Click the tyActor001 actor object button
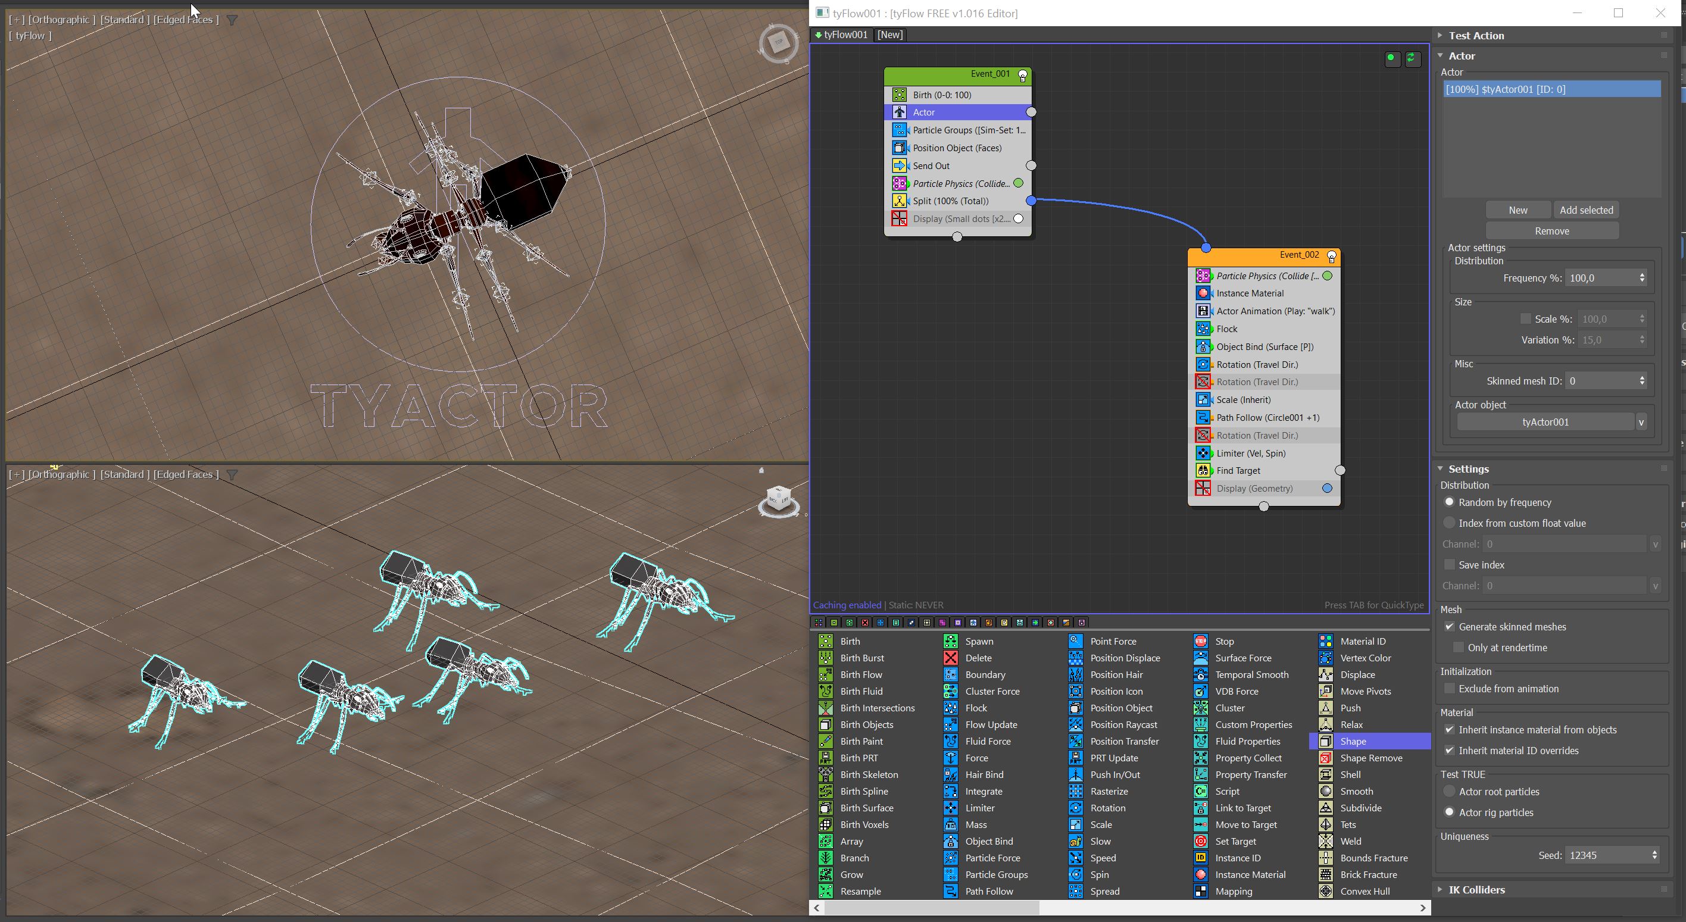The image size is (1686, 922). coord(1545,423)
